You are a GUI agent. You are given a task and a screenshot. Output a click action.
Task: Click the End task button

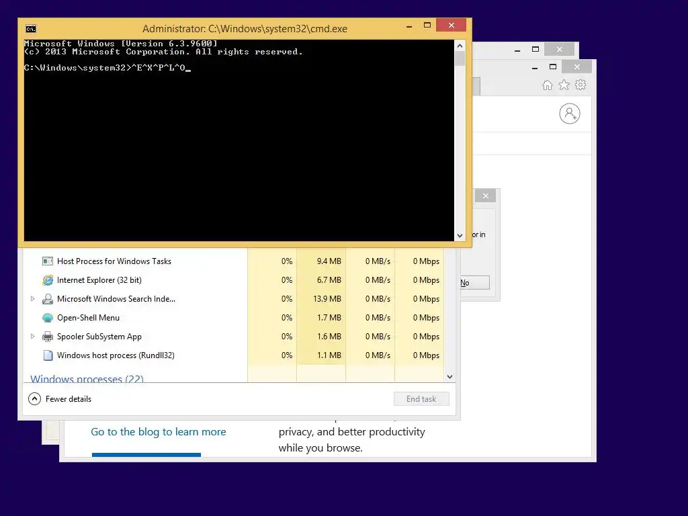(x=421, y=399)
